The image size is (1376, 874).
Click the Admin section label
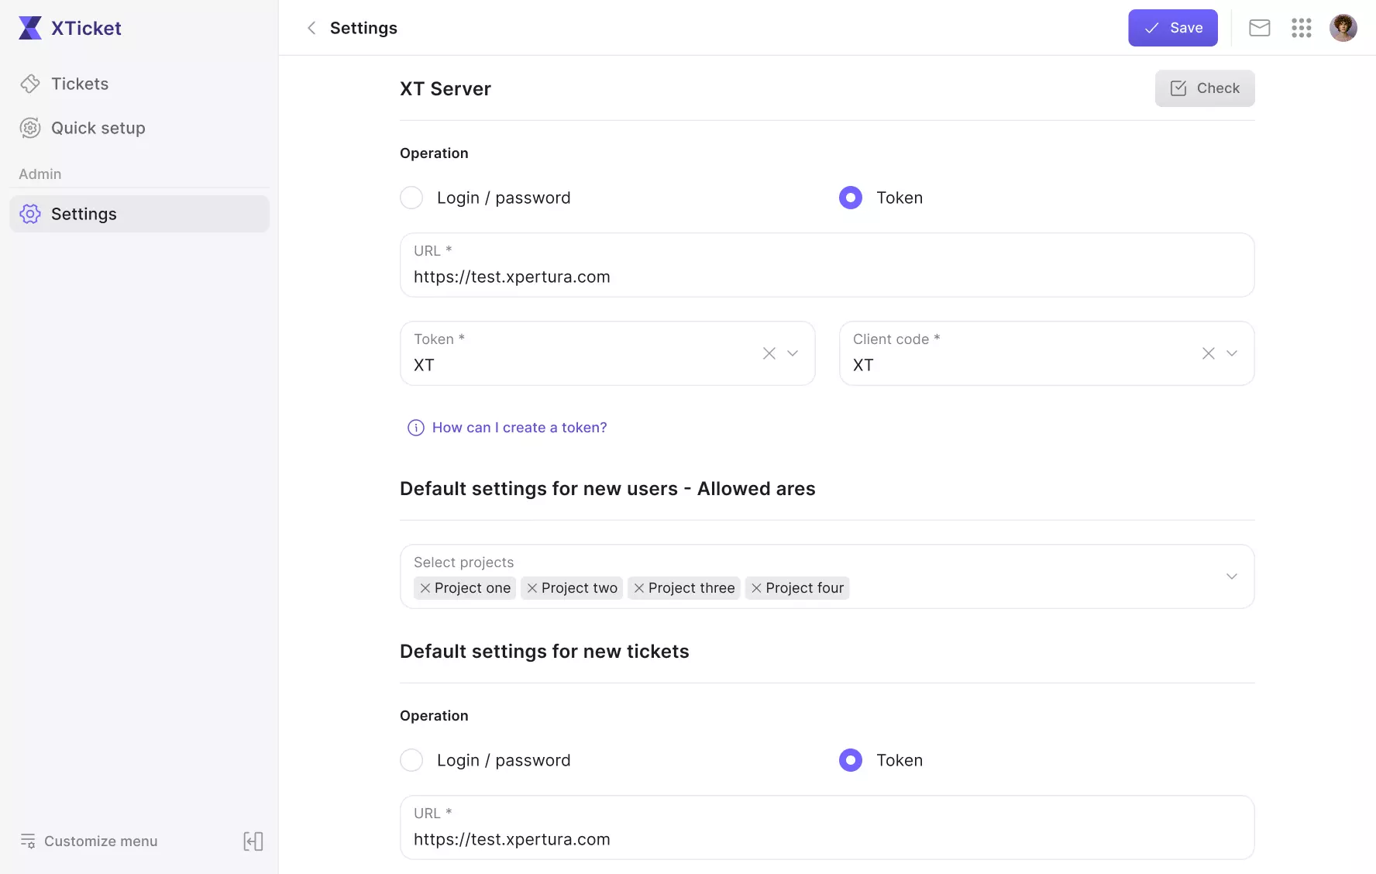[x=40, y=174]
